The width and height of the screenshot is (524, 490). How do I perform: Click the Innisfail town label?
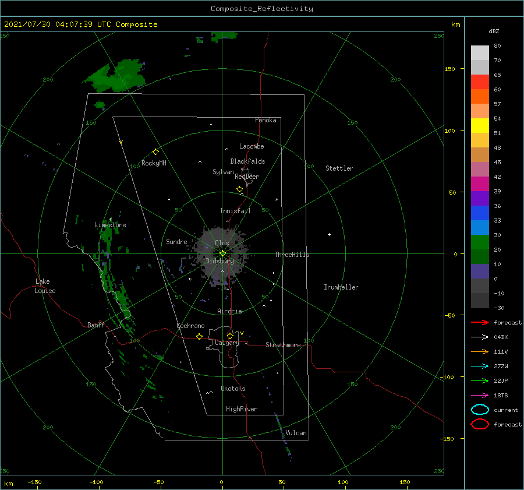click(x=235, y=211)
